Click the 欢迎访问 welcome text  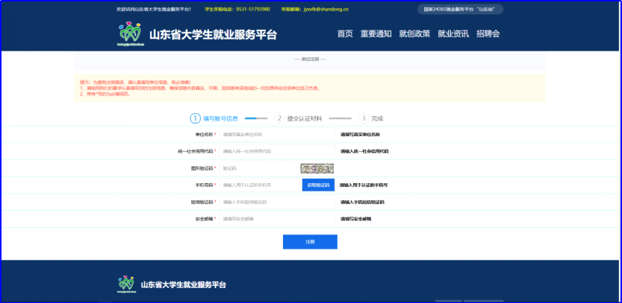154,9
